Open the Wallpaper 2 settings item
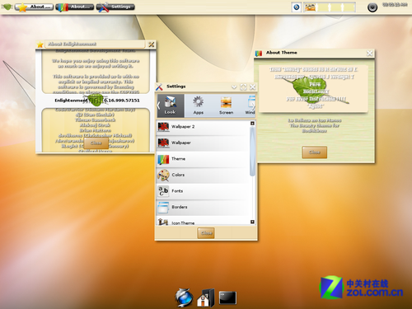This screenshot has width=412, height=309. tap(203, 127)
